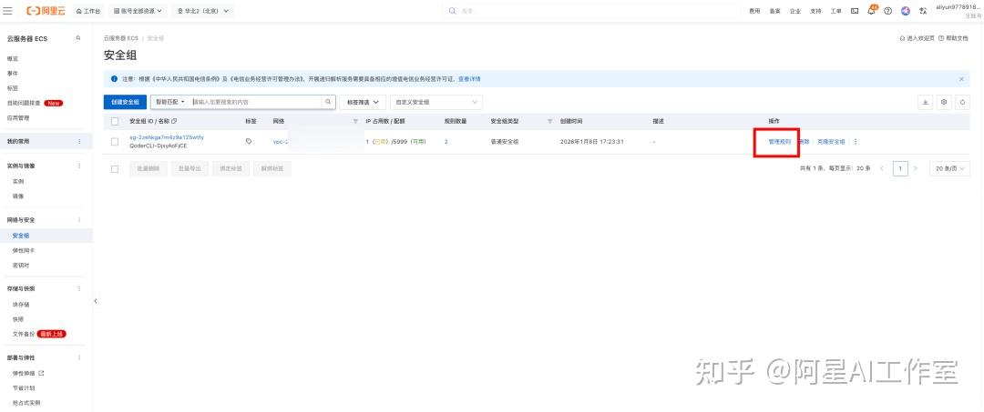This screenshot has height=412, width=984.
Task: Click 管理规则 for the security group
Action: click(781, 142)
